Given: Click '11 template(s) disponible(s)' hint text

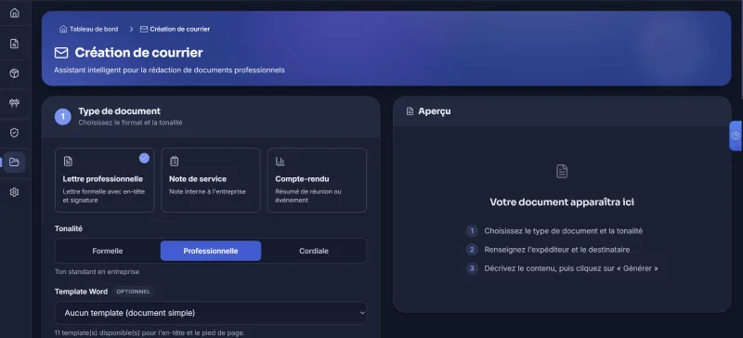Looking at the screenshot, I should pyautogui.click(x=150, y=332).
